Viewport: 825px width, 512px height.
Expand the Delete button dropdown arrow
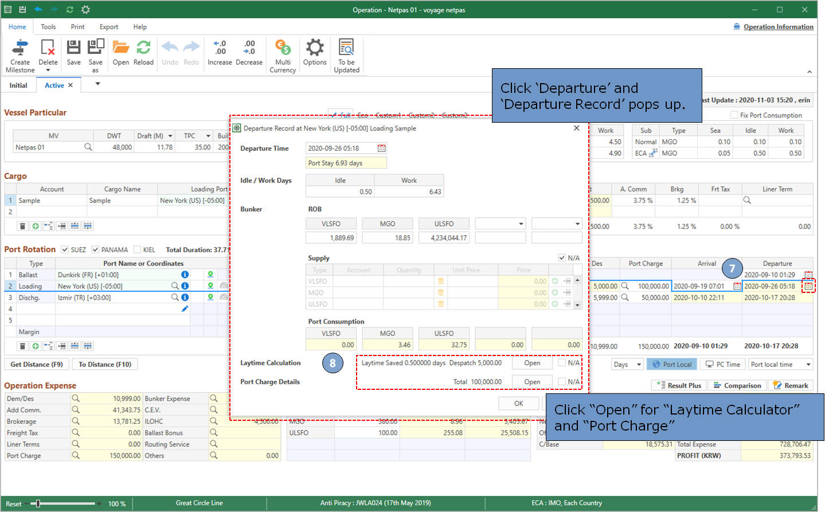pyautogui.click(x=48, y=71)
